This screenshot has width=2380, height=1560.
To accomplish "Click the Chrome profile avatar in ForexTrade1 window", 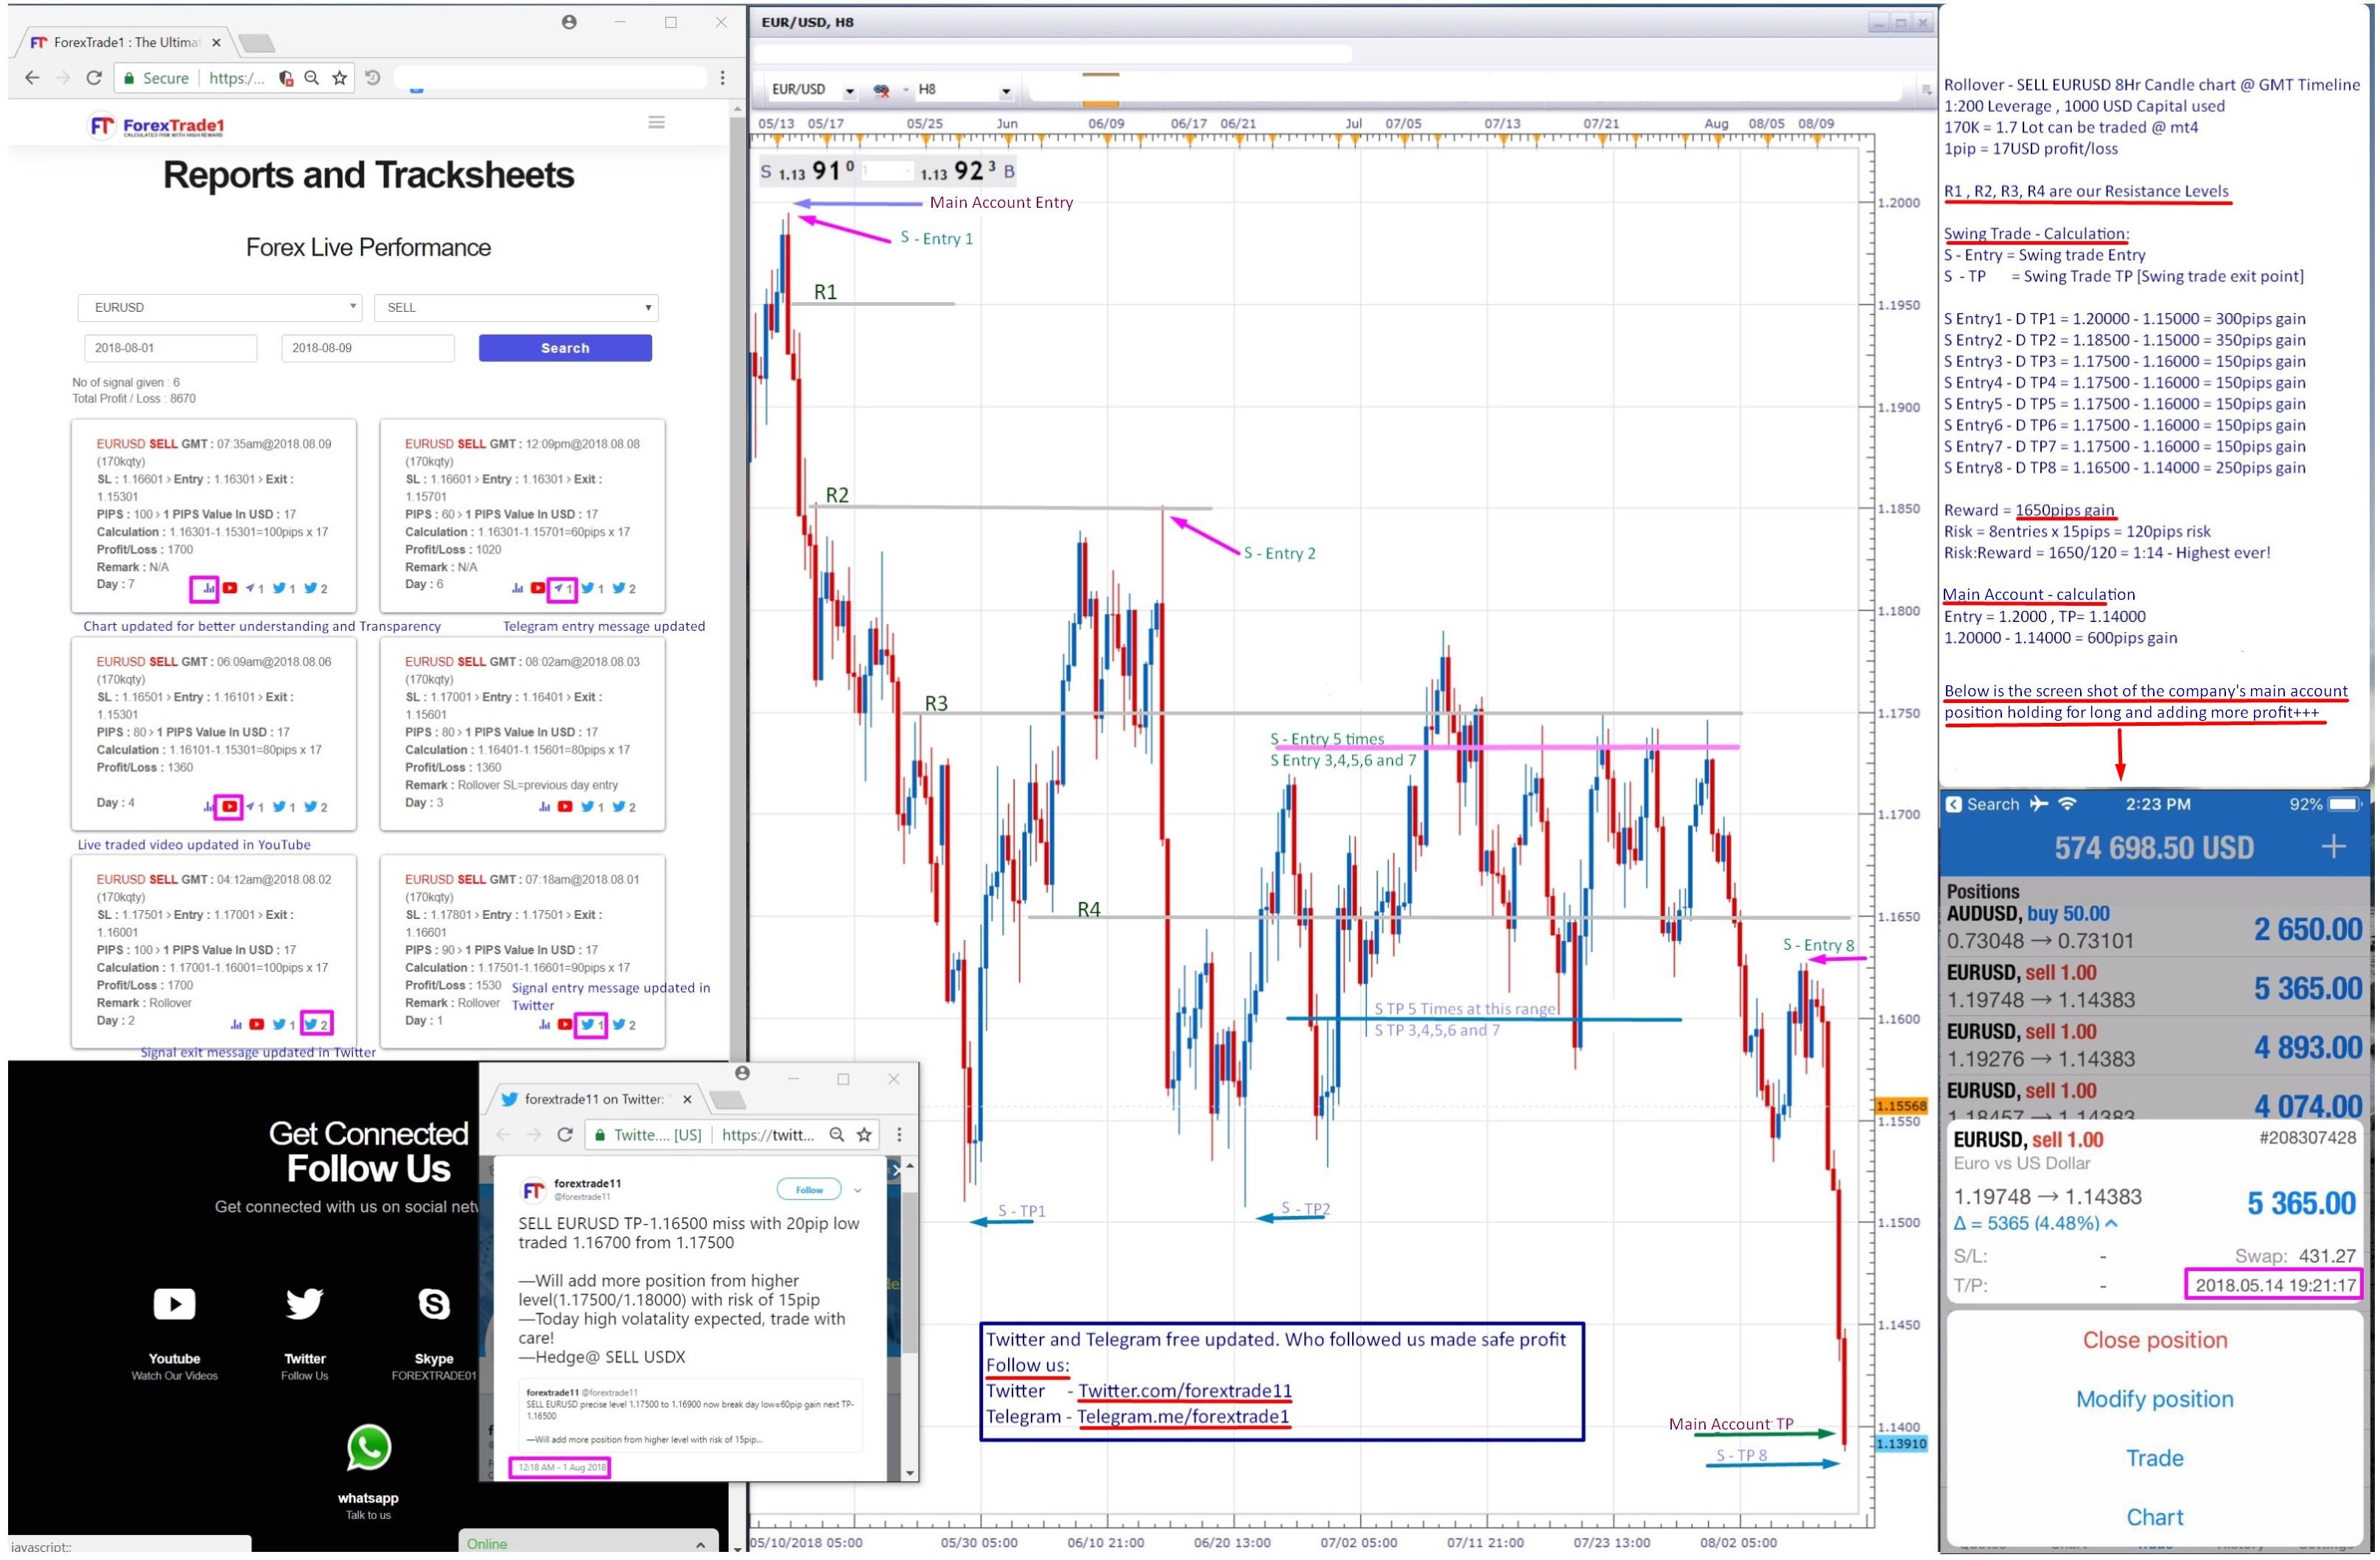I will pos(569,22).
